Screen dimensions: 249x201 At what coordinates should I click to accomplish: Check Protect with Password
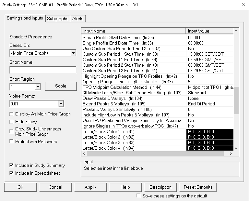(11, 141)
